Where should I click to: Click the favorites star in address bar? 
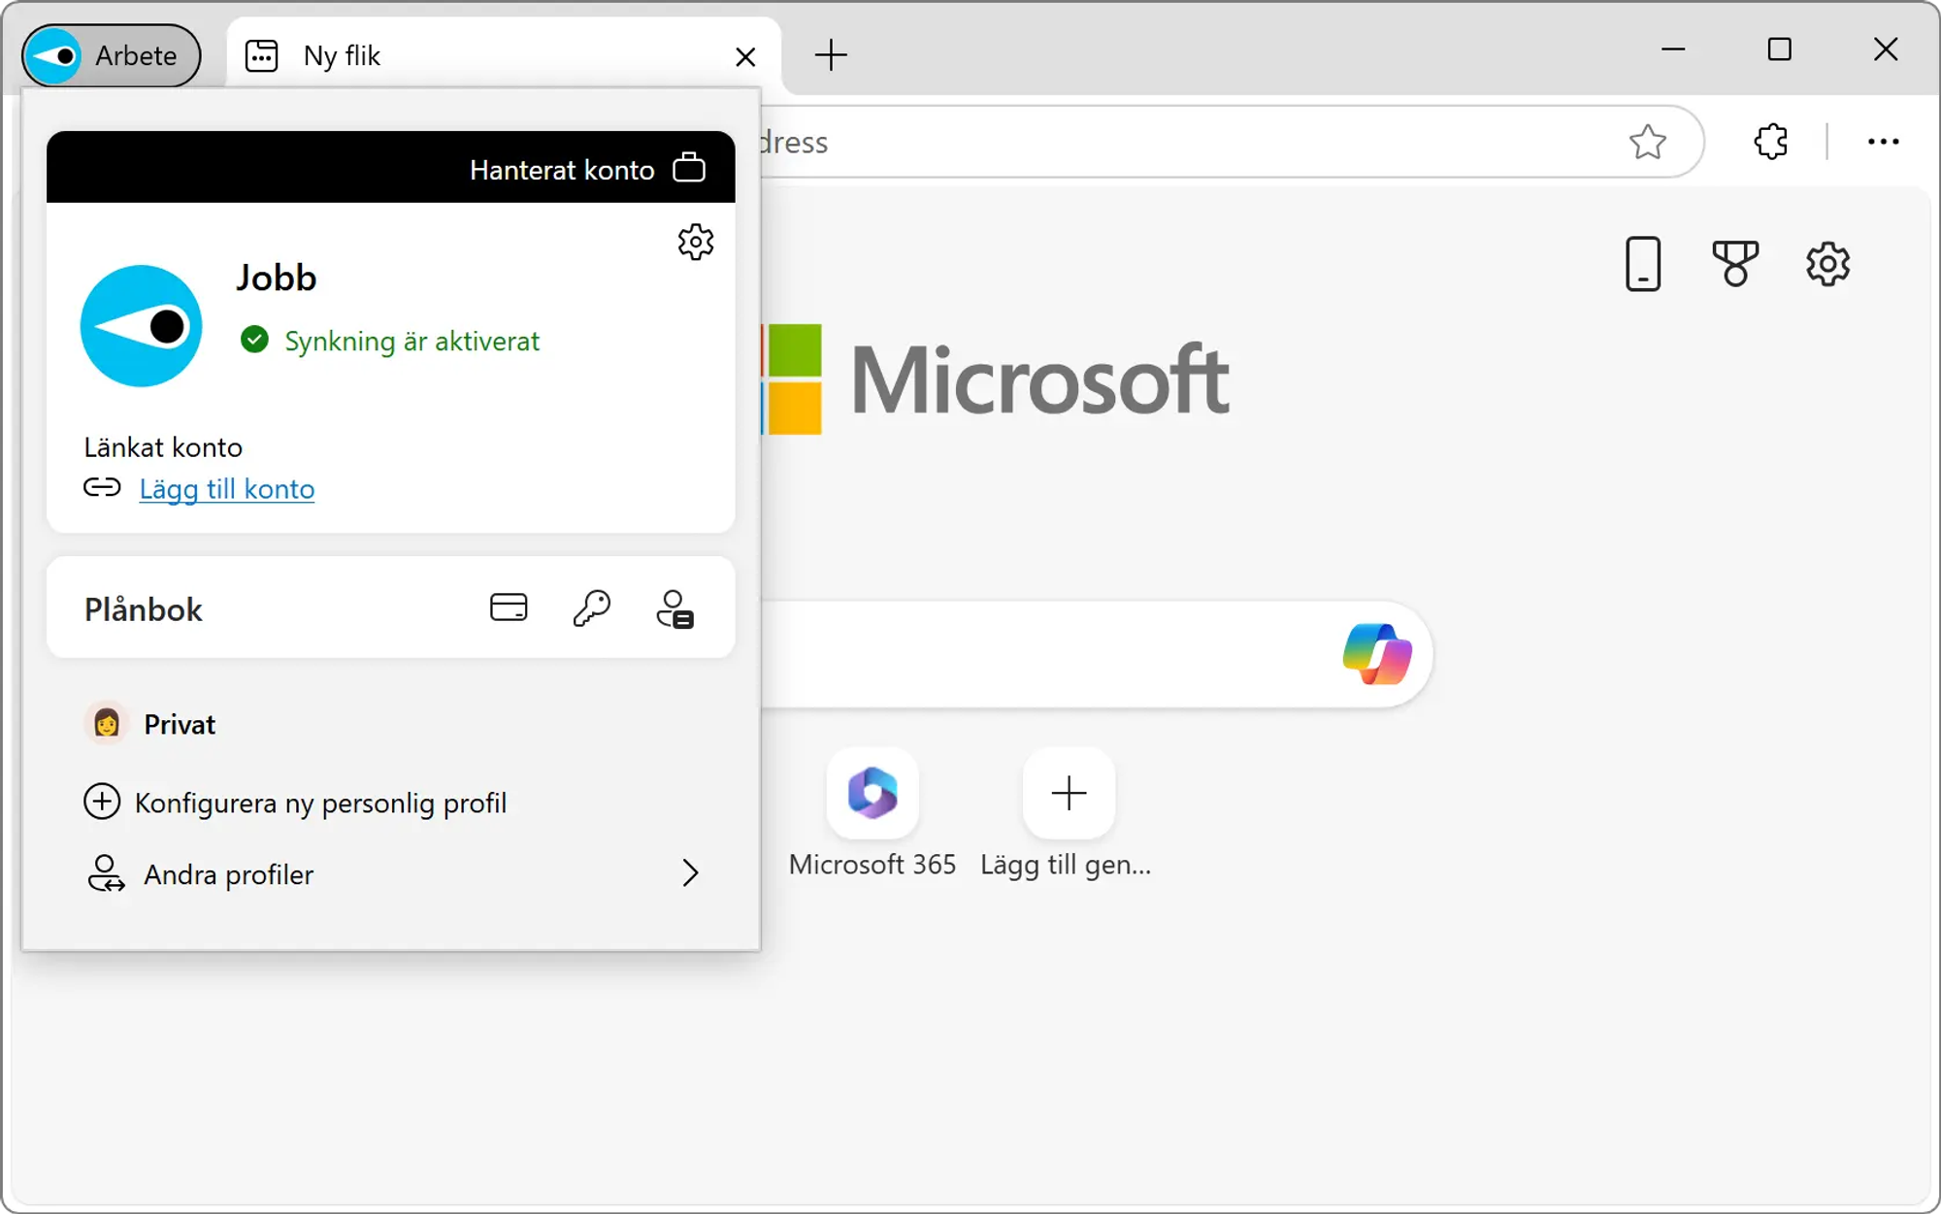[1647, 143]
